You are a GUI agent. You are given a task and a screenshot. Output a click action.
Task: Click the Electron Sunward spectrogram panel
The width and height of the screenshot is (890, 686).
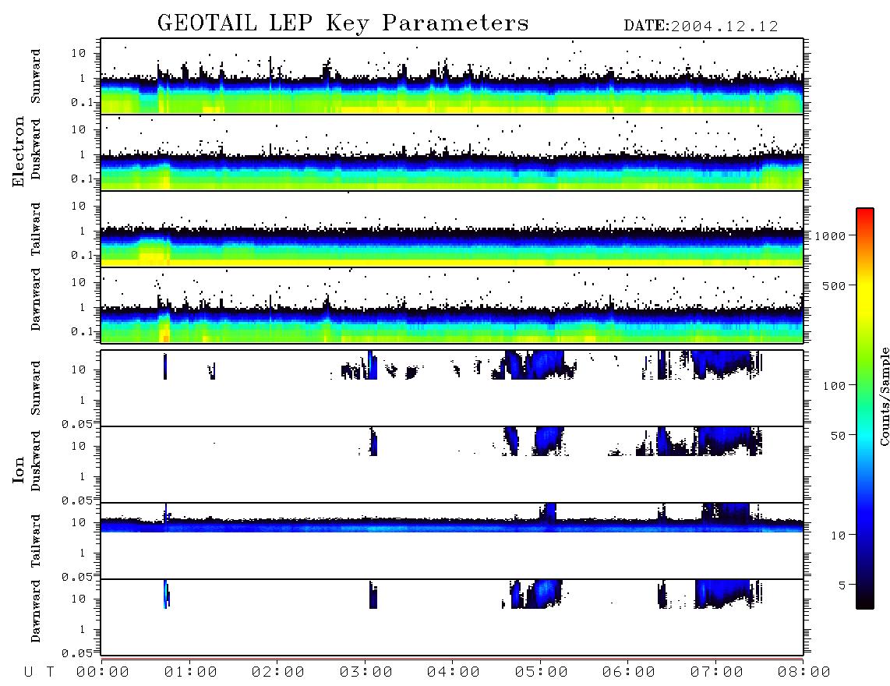click(452, 76)
